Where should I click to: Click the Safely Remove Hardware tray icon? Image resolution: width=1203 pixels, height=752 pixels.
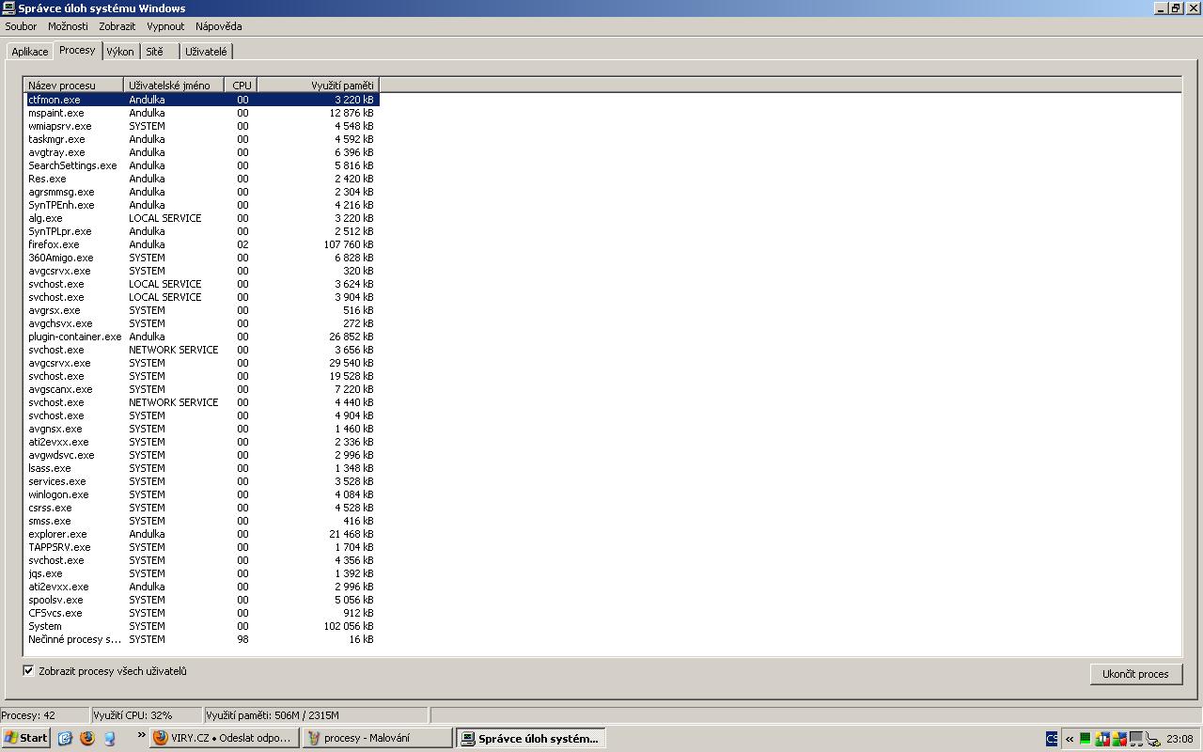pyautogui.click(x=1153, y=739)
